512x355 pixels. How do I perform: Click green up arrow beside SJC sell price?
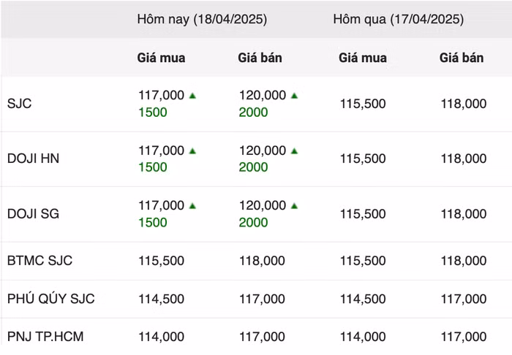pos(294,96)
